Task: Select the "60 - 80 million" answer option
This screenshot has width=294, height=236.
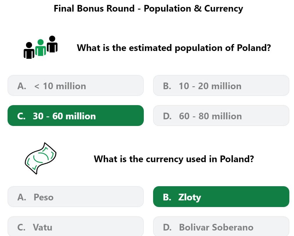Action: [x=221, y=116]
